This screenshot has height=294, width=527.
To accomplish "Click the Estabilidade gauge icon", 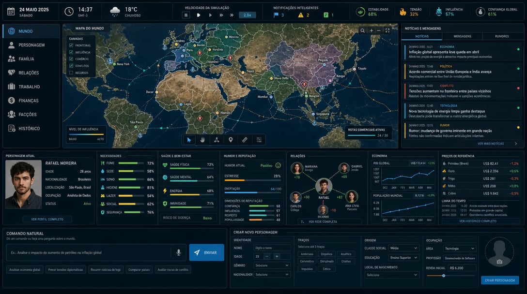I will [360, 12].
